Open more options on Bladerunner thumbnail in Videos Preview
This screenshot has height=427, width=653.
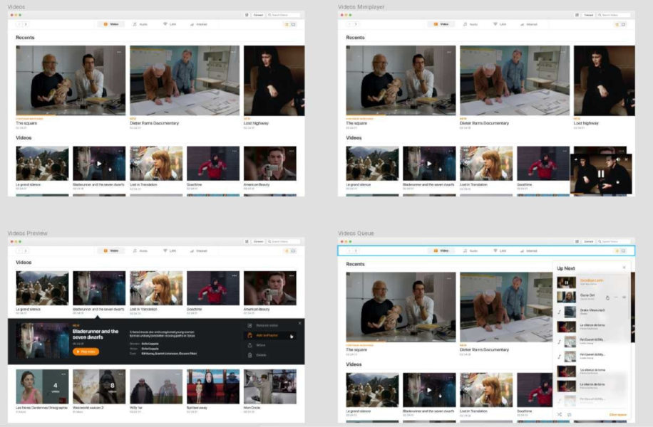coord(120,275)
